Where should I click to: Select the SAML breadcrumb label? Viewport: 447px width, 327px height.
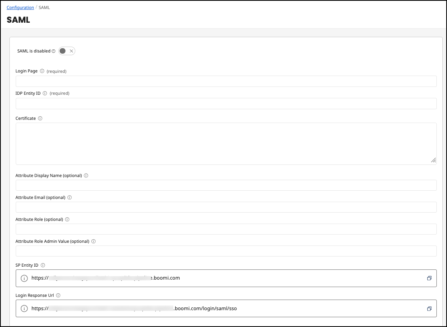[44, 7]
